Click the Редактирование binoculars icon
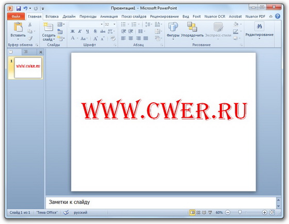Image resolution: width=289 pixels, height=224 pixels. [259, 26]
